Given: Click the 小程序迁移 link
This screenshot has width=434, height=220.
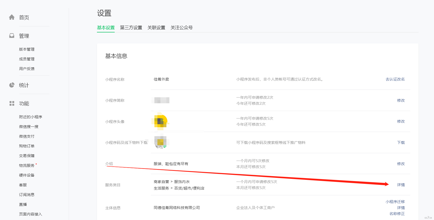Looking at the screenshot, I should (x=395, y=202).
